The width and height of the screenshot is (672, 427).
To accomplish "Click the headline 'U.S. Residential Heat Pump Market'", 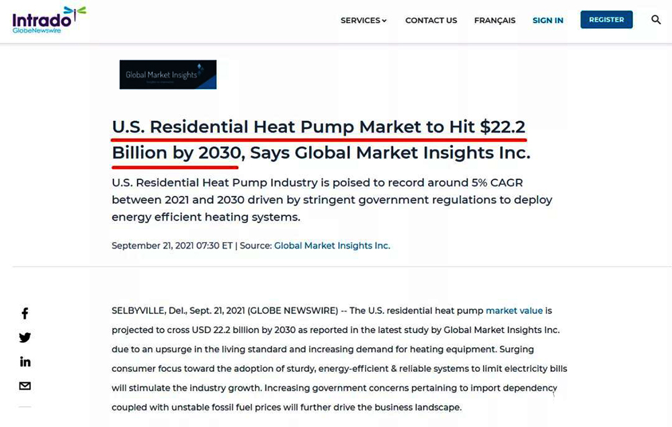I will click(x=267, y=127).
